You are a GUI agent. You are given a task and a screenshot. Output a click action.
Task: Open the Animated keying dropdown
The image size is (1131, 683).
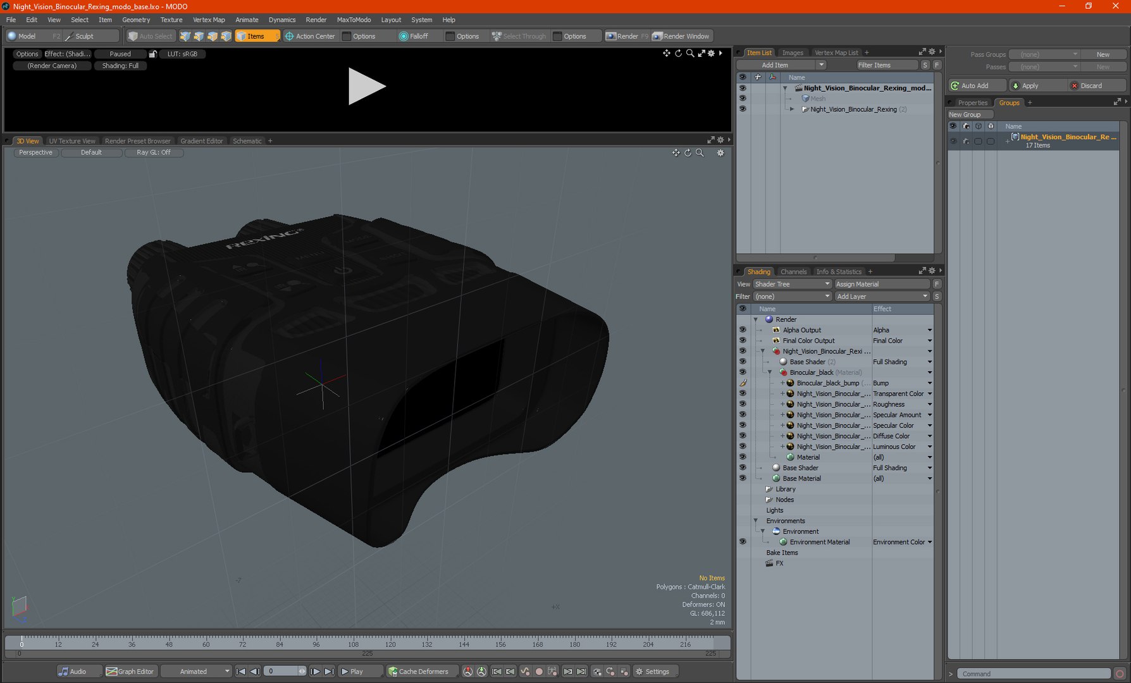coord(196,672)
